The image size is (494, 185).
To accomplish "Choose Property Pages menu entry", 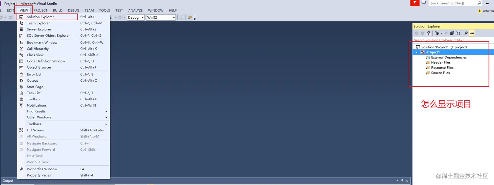I will [63, 176].
